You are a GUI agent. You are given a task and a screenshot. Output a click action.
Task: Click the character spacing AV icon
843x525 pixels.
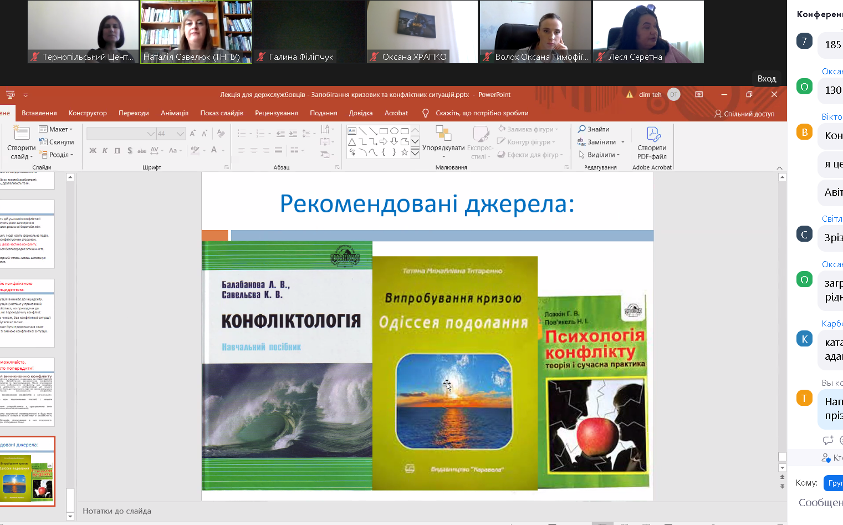click(x=155, y=150)
